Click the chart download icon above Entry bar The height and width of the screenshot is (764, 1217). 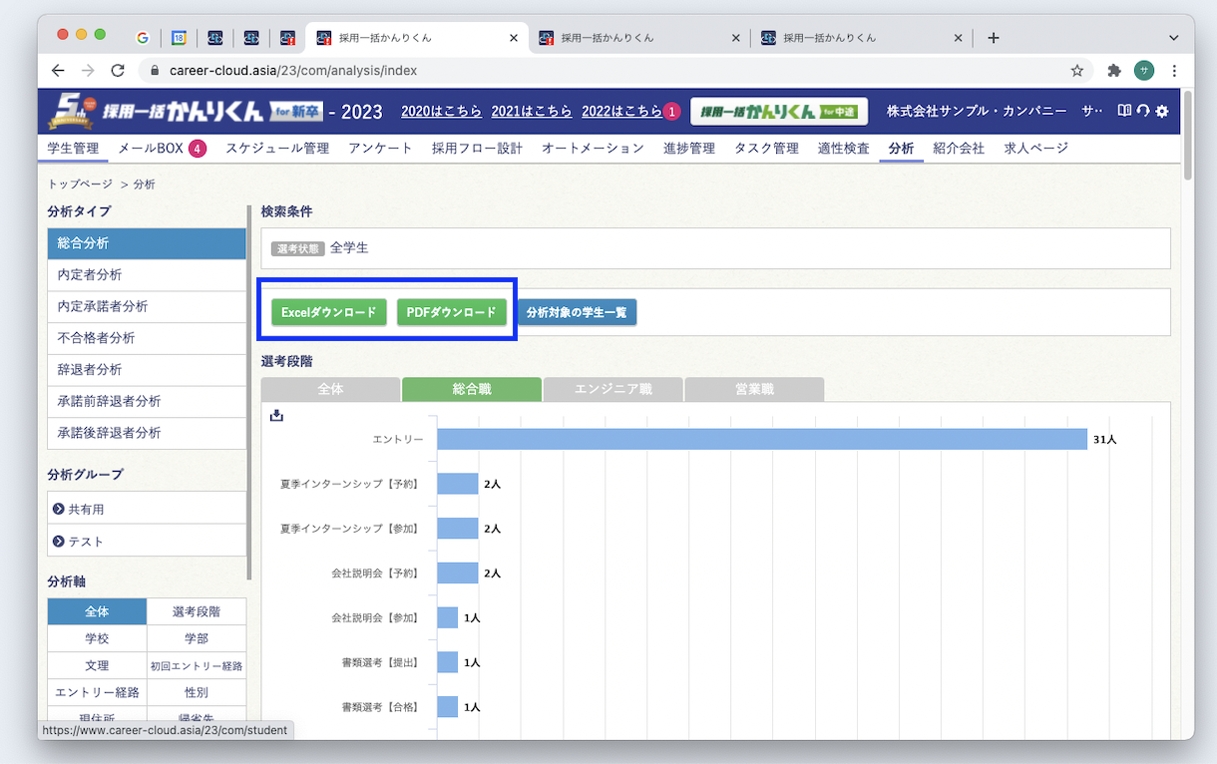coord(277,416)
